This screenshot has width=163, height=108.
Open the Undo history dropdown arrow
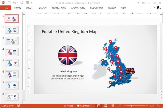(17, 3)
